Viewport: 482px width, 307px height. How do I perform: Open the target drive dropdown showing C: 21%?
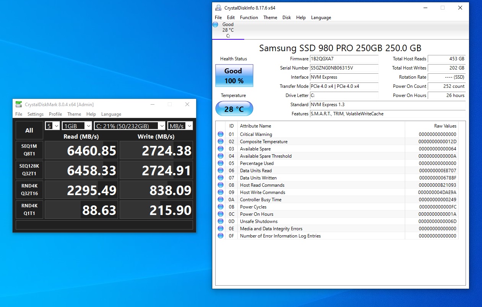tap(130, 125)
